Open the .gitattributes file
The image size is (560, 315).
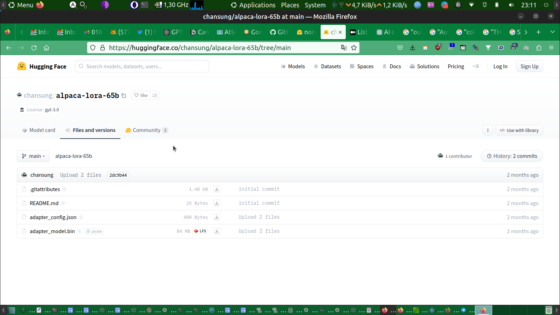click(45, 189)
